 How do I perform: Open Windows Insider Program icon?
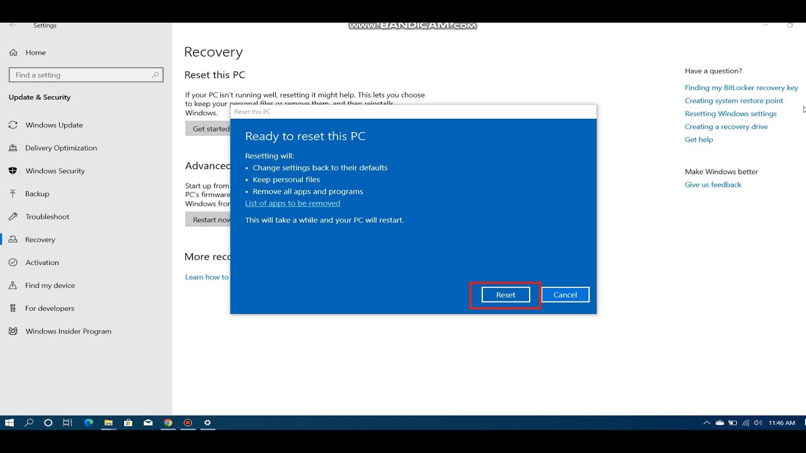tap(13, 331)
